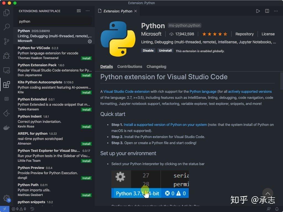Open the Docker extension view
The image size is (283, 212).
coord(6,128)
